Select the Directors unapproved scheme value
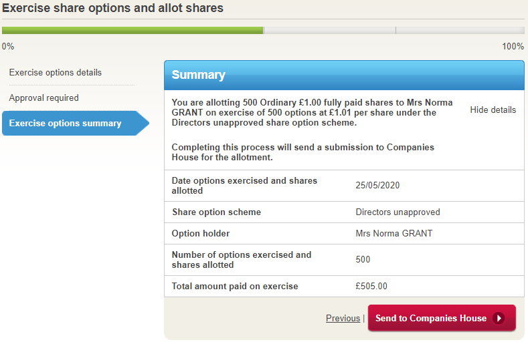 398,212
